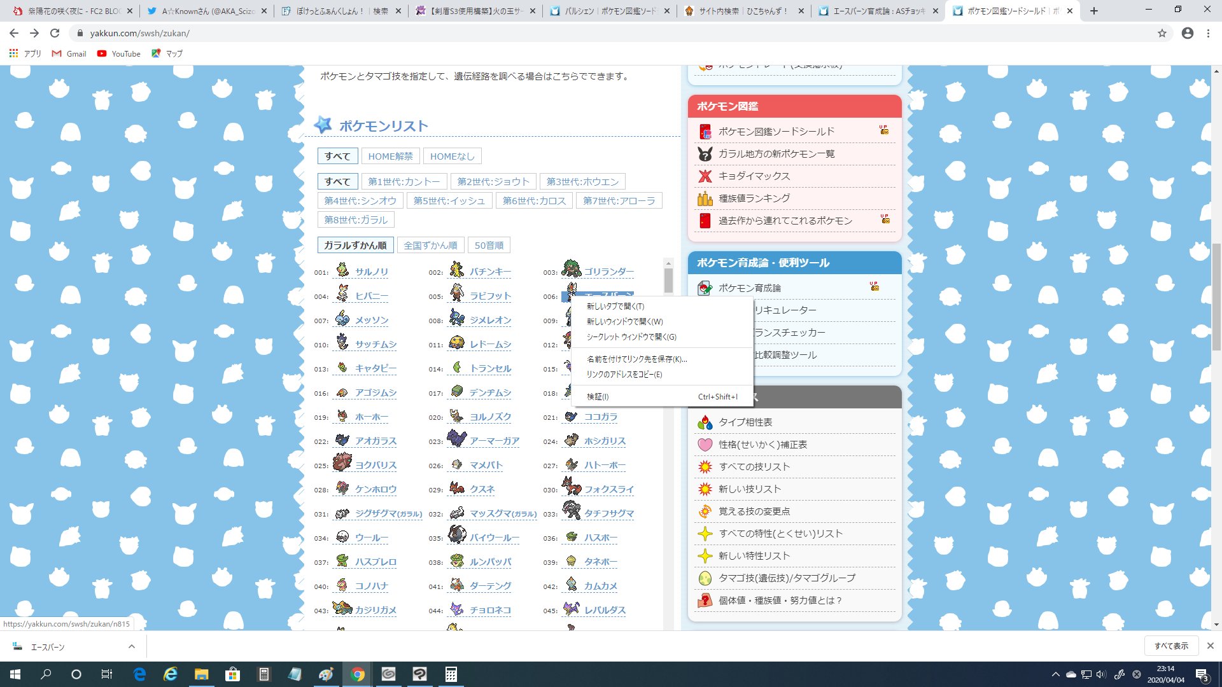Select the HOME解禁 filter

[x=390, y=156]
